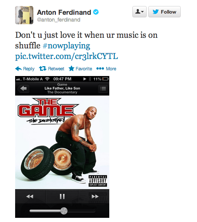This screenshot has width=197, height=222.
Task: Click Anton Ferdinand's profile avatar
Action: (24, 15)
